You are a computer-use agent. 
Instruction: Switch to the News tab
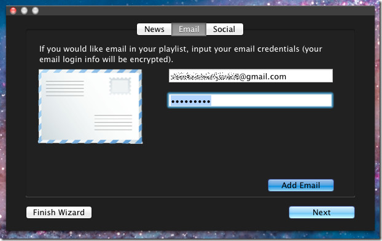[x=154, y=30]
